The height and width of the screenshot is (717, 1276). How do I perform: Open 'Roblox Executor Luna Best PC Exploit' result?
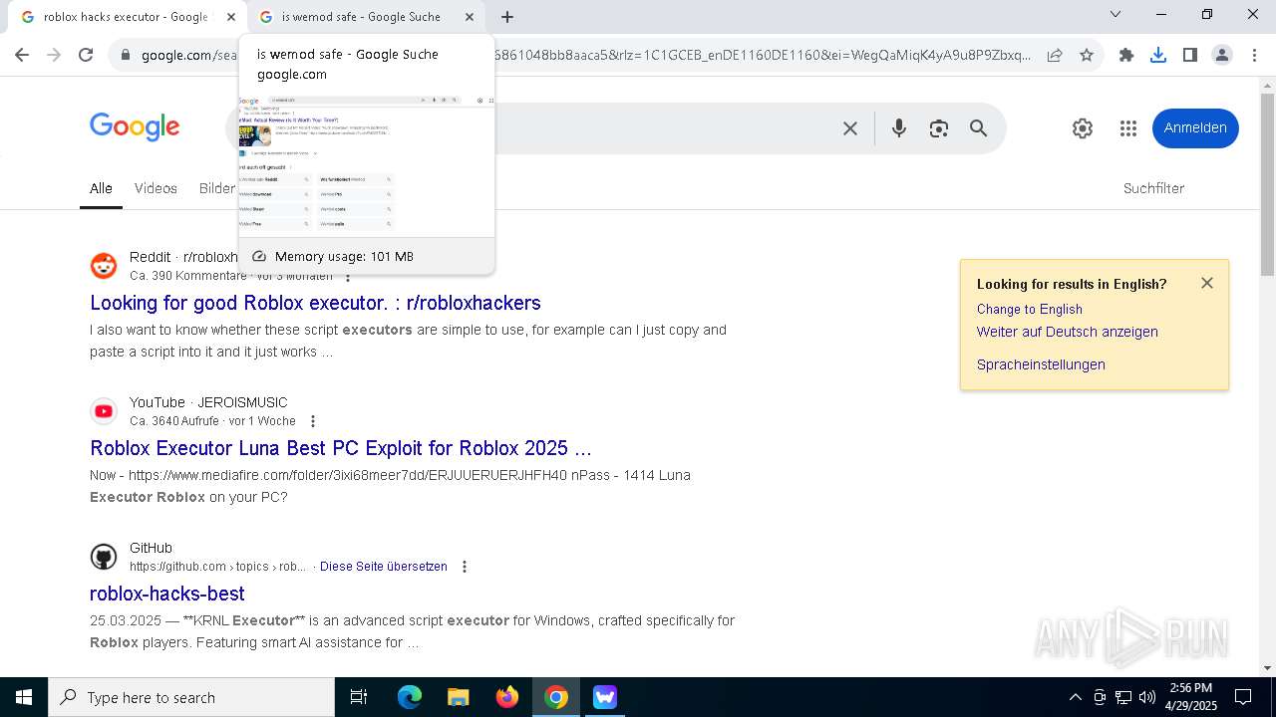(x=341, y=448)
